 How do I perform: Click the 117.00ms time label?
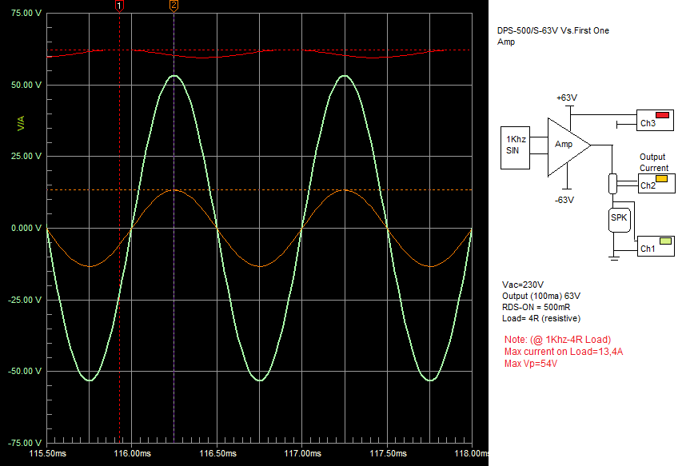303,453
